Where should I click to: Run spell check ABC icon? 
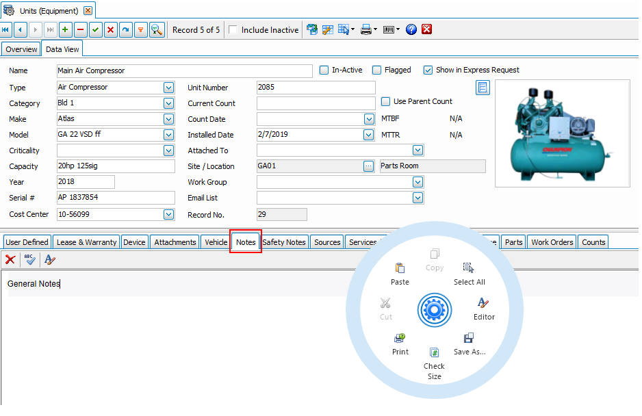coord(29,259)
